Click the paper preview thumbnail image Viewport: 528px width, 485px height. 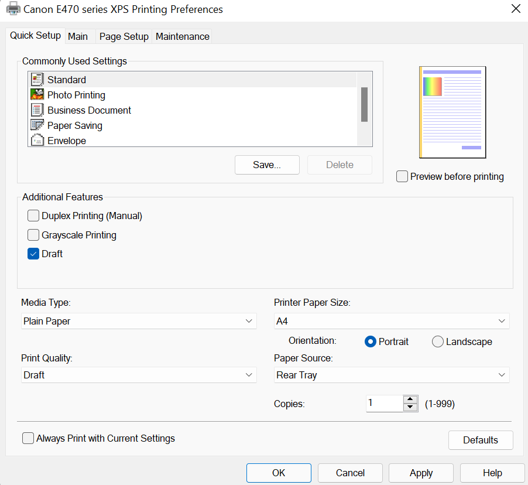pos(452,112)
